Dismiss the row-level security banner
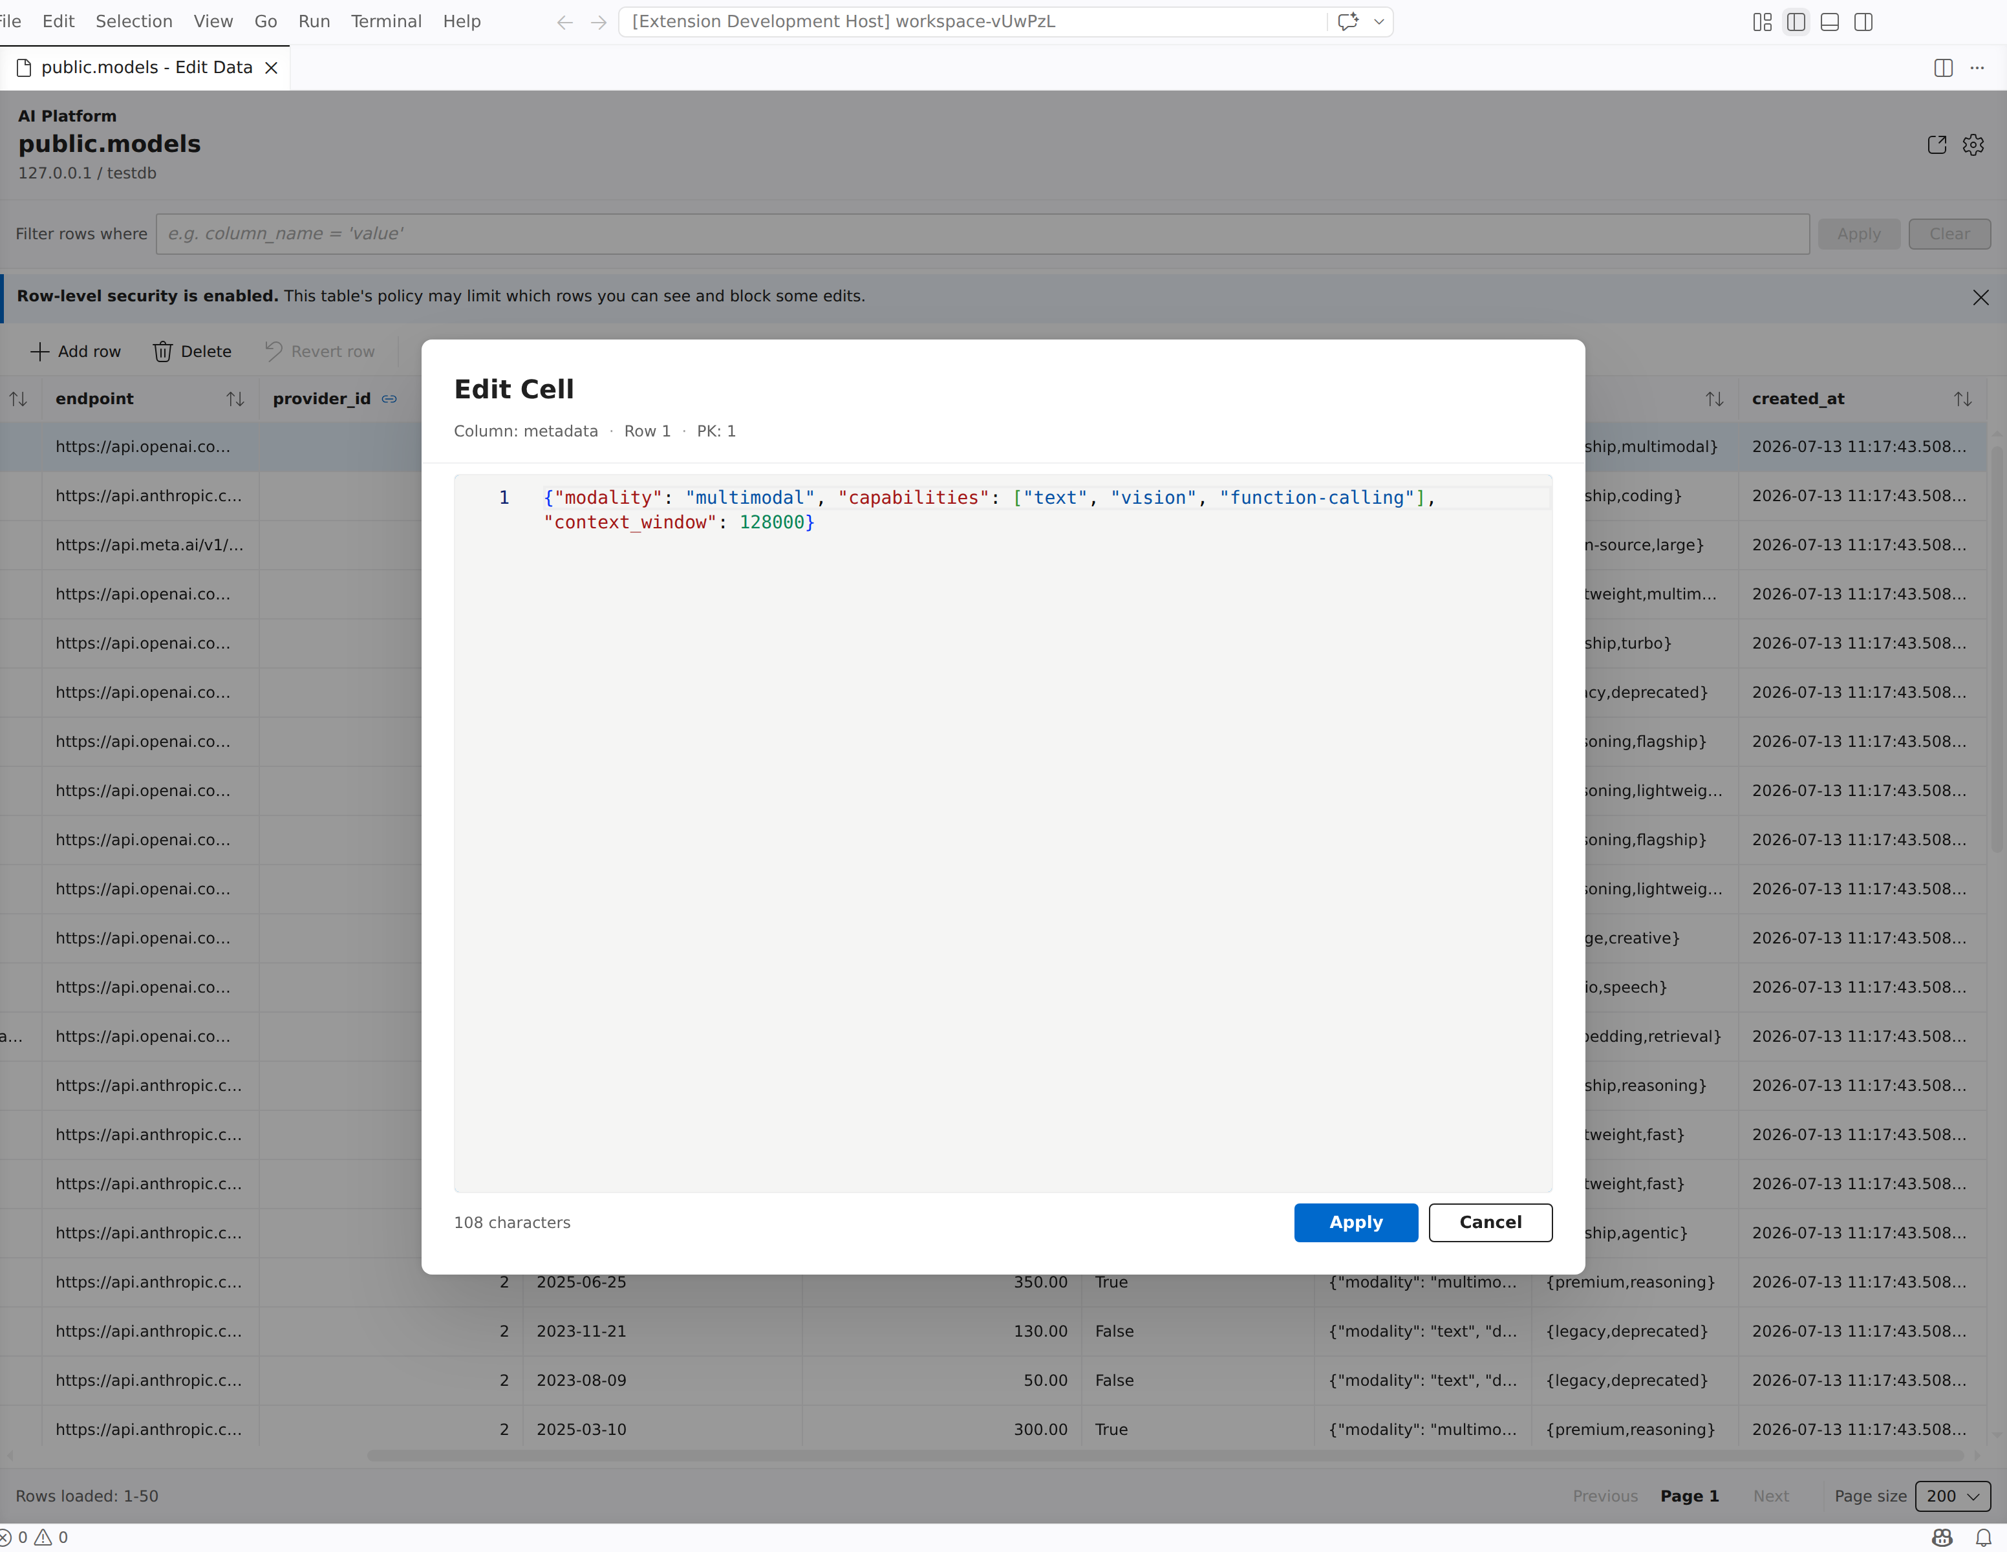 pyautogui.click(x=1981, y=297)
